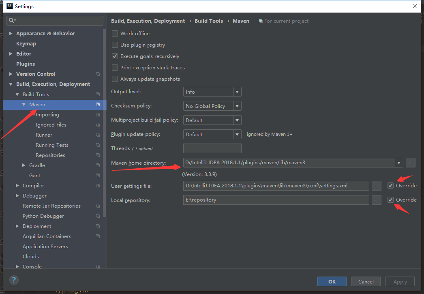The height and width of the screenshot is (294, 424).
Task: Open Importing settings under Maven
Action: (47, 115)
